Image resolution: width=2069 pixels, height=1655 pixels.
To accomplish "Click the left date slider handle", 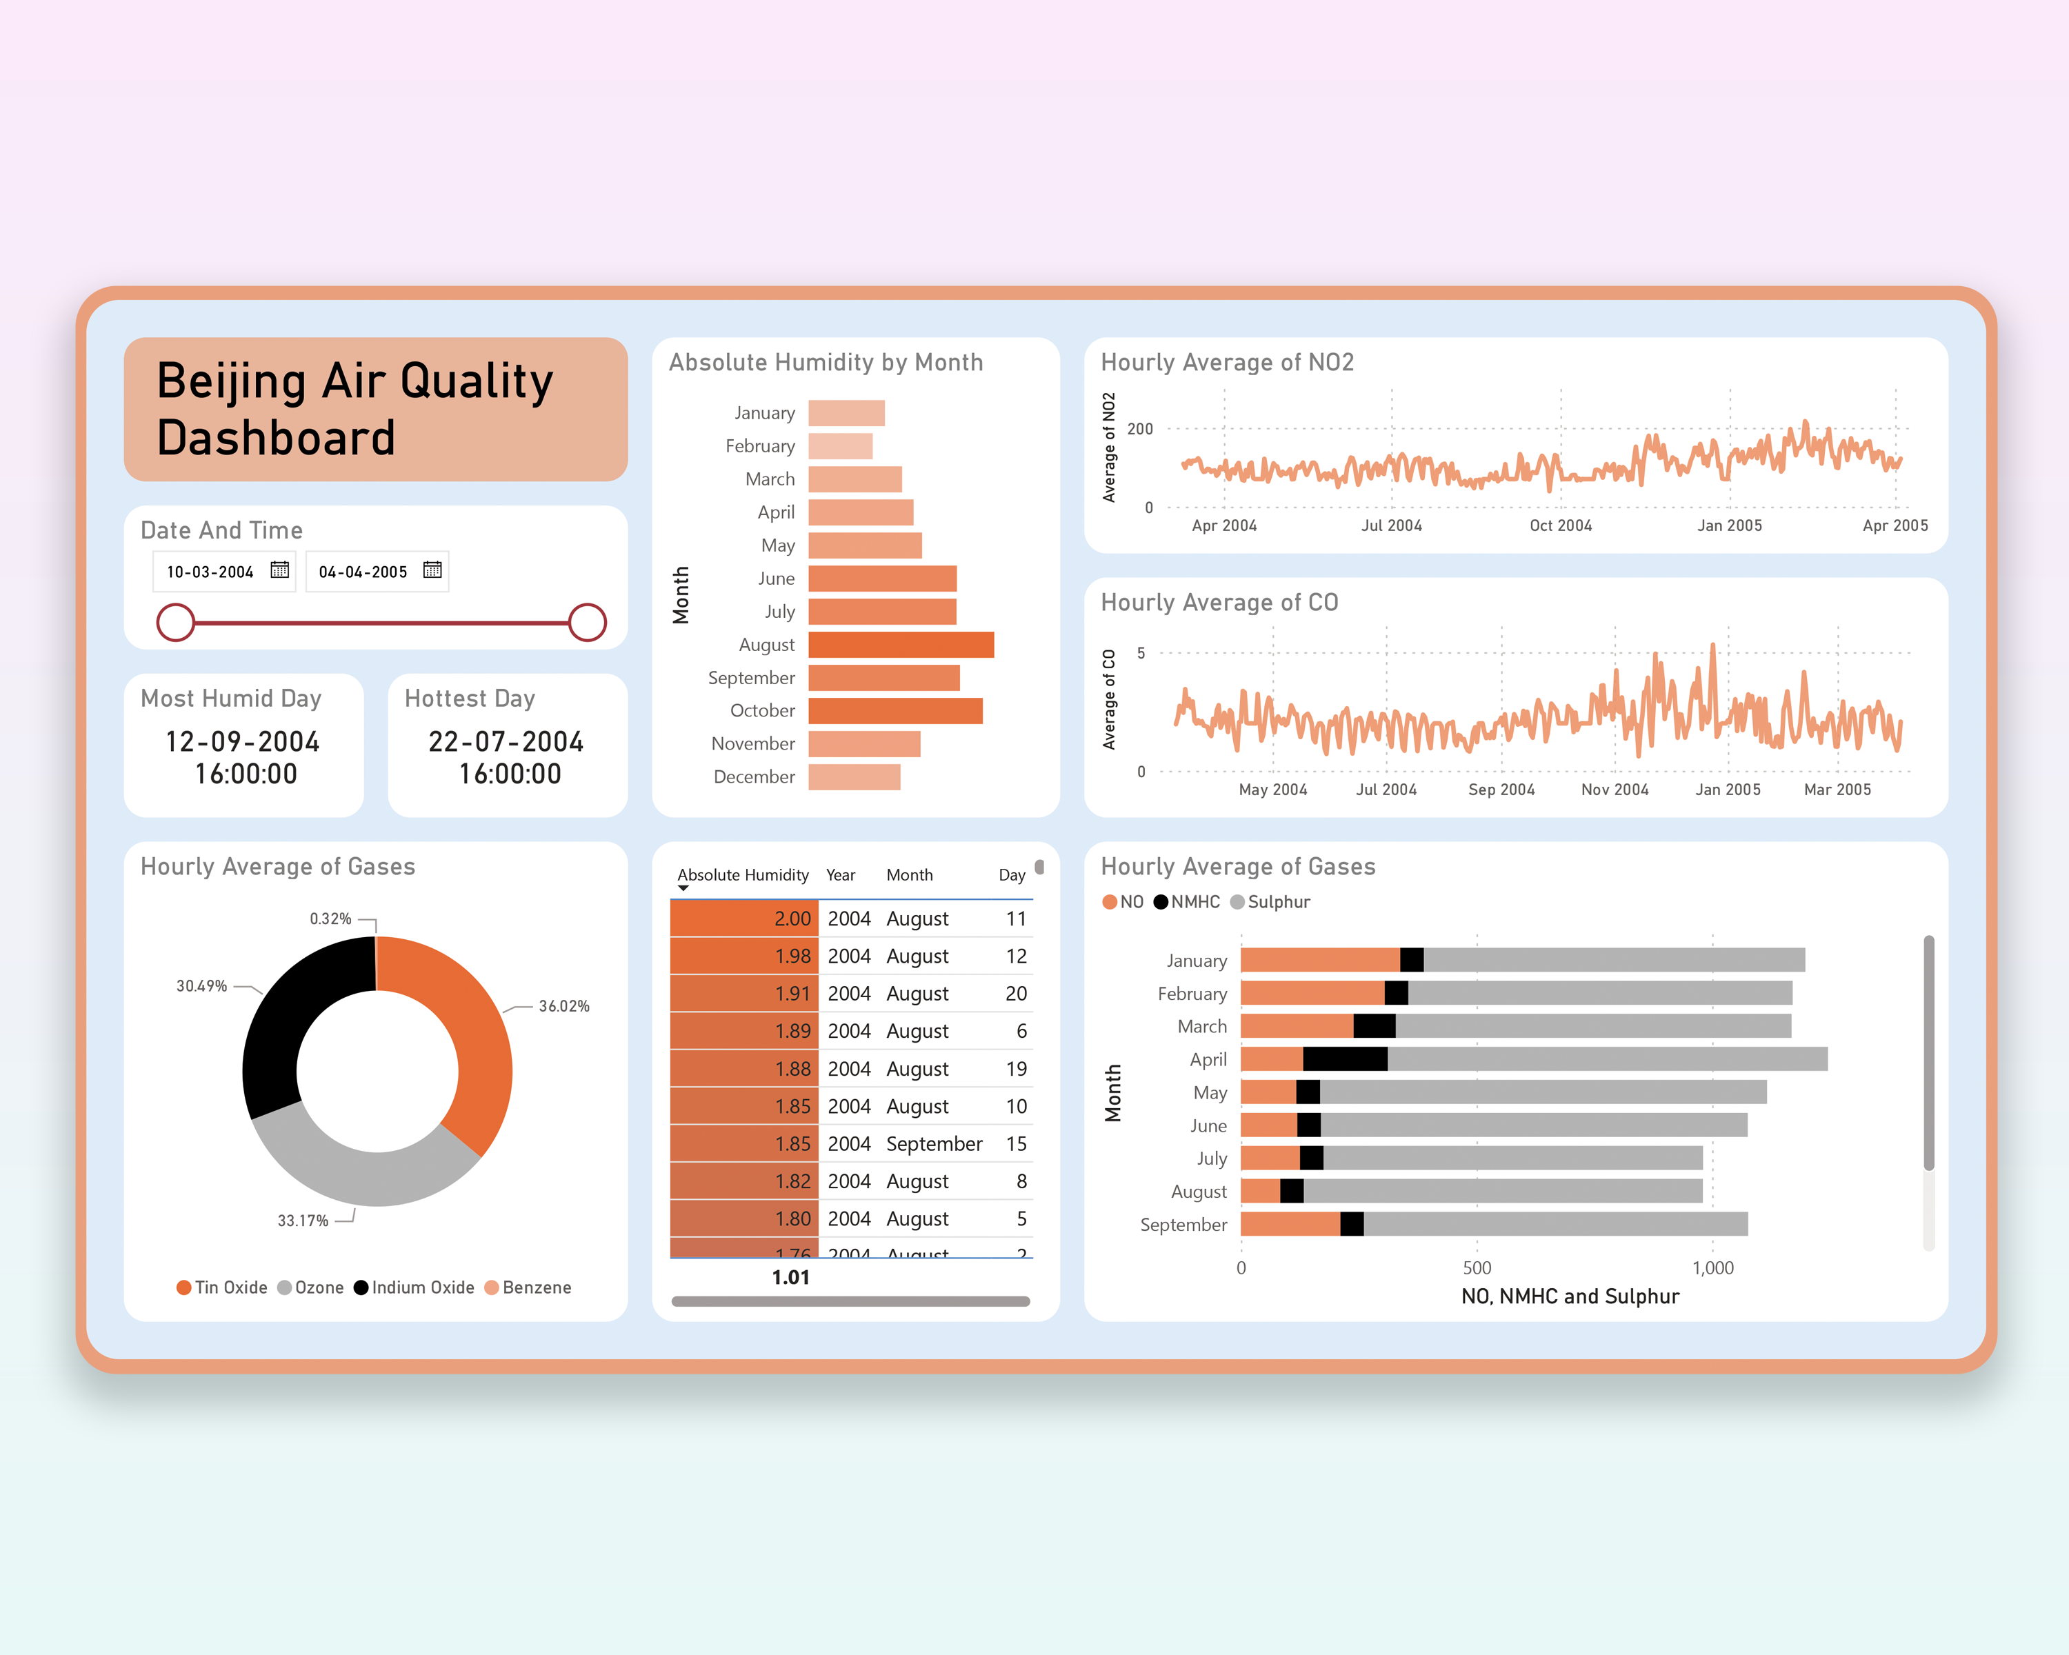I will [176, 623].
